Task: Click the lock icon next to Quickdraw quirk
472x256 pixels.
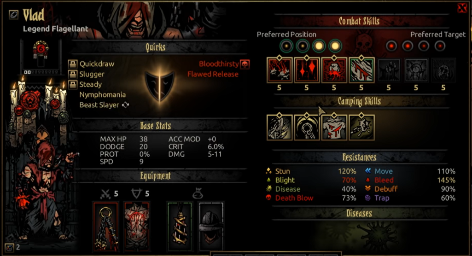Action: [x=73, y=64]
